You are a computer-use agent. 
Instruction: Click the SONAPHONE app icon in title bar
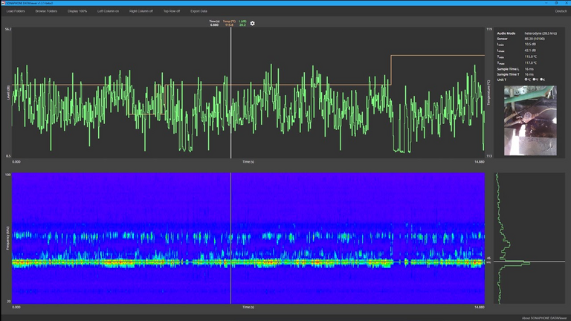coord(3,3)
